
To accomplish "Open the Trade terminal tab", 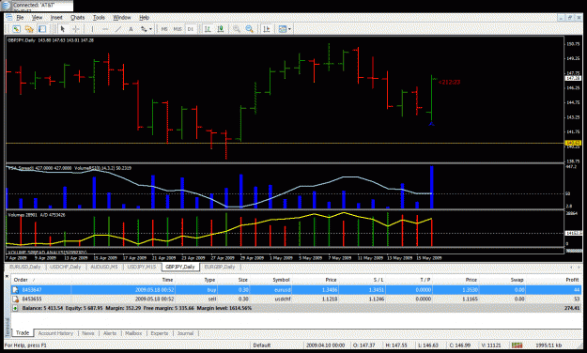I will (23, 332).
